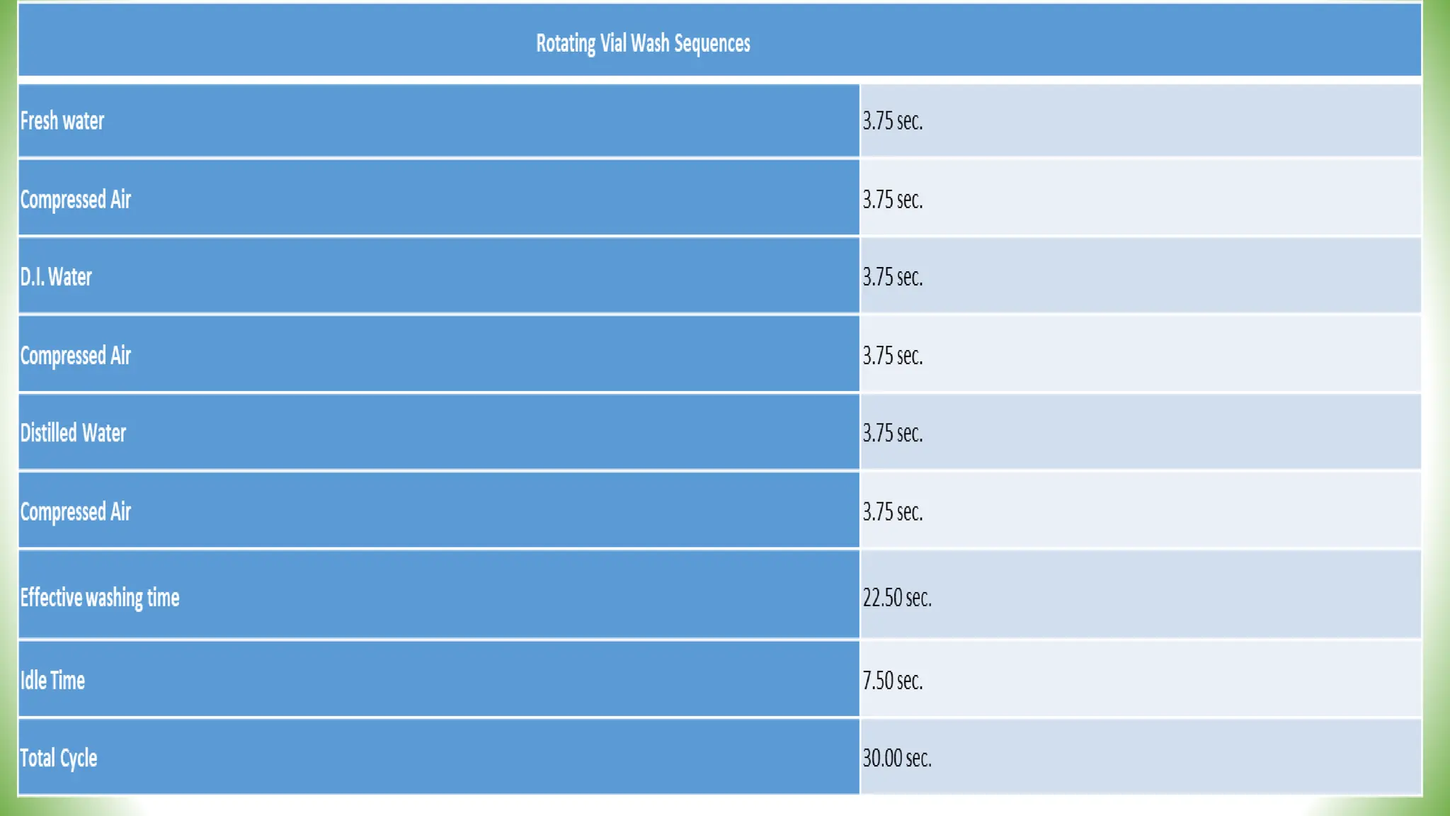
Task: Click the 7.50 sec. value cell
Action: tap(892, 681)
